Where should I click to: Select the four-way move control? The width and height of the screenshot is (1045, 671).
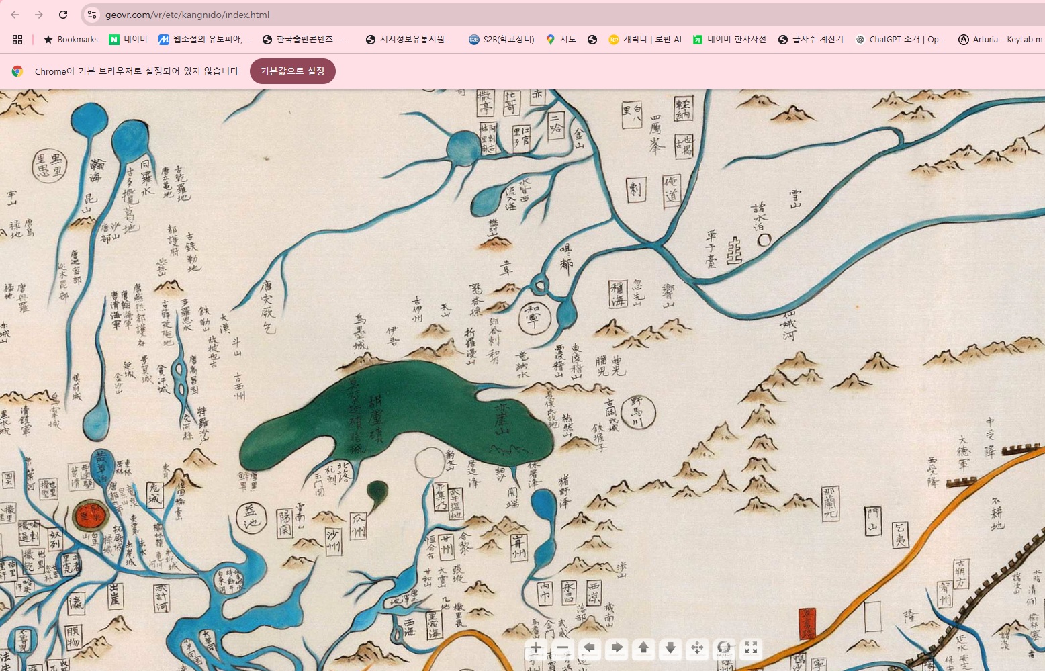point(697,648)
